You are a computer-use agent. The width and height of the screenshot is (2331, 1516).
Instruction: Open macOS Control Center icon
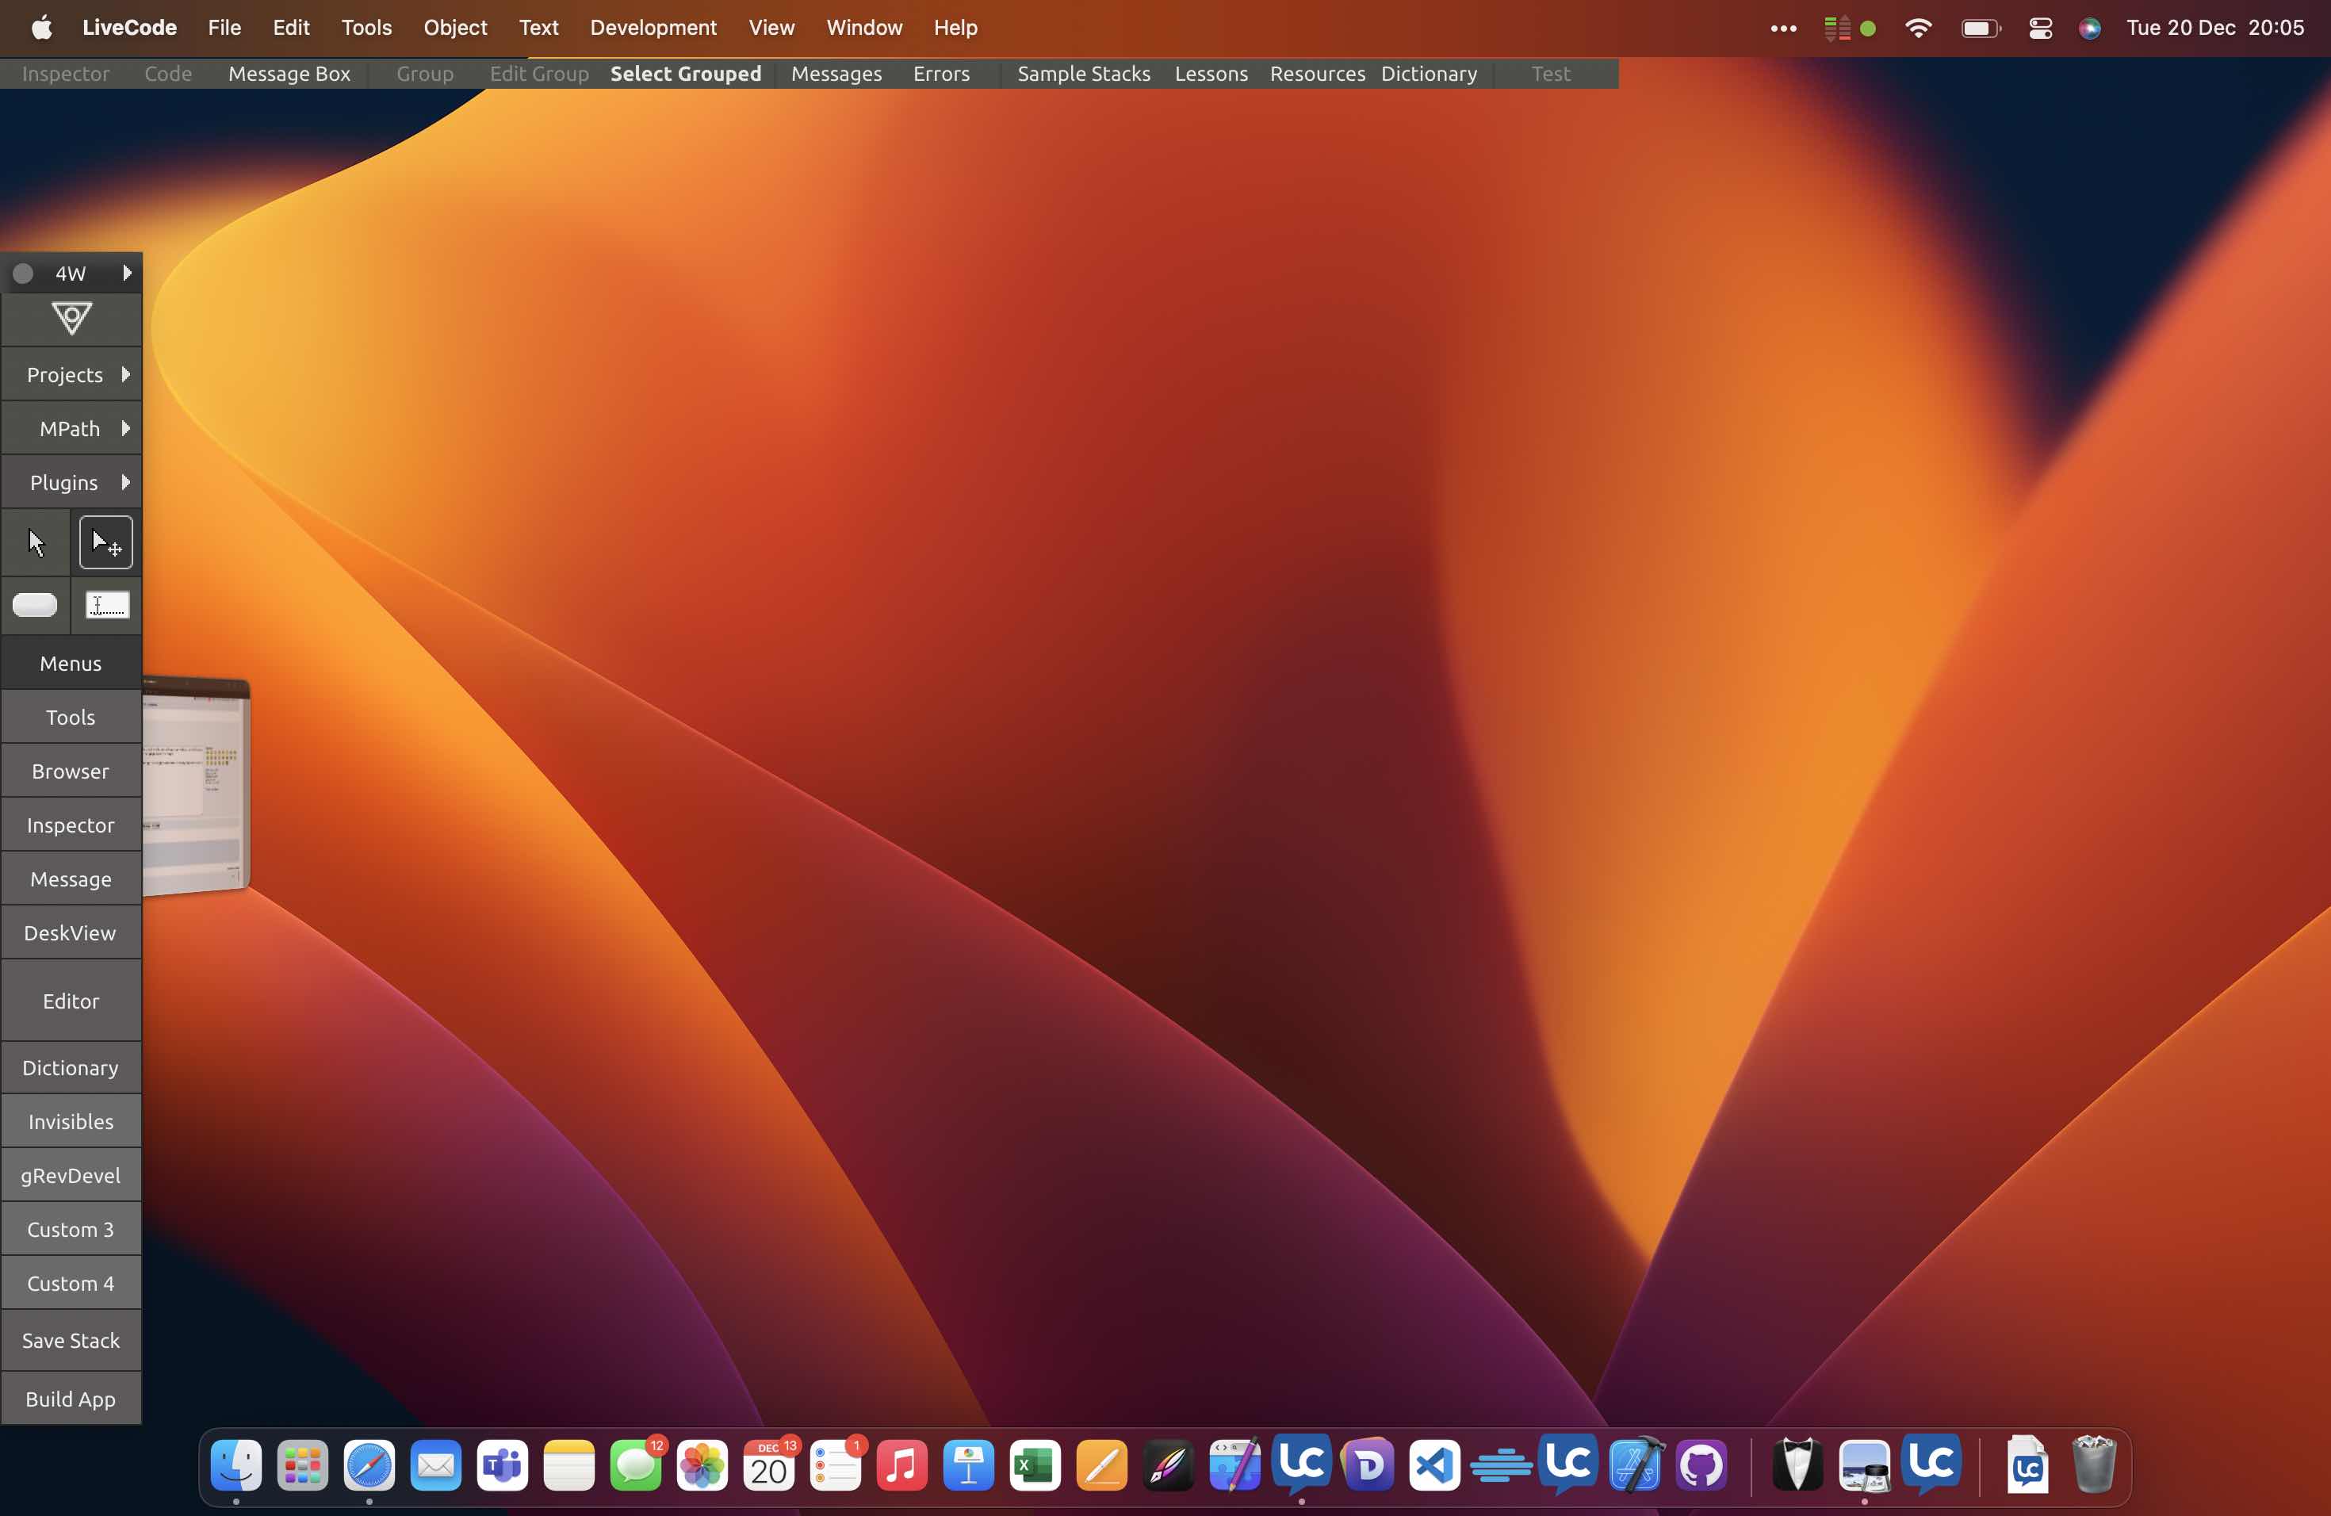point(2040,29)
